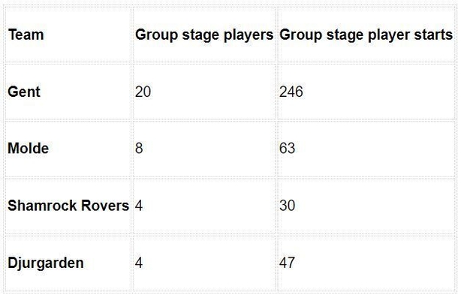The width and height of the screenshot is (461, 298).
Task: Select the word Shamrock in the table
Action: tap(43, 206)
